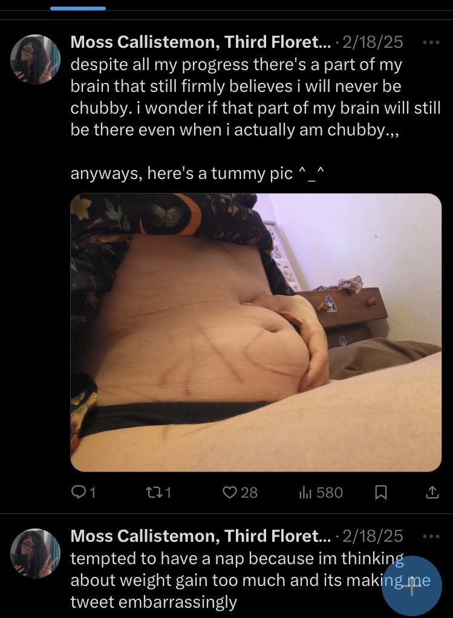Open Moss Callistemon profile from first tweet
Screen dimensions: 453x618
click(201, 42)
